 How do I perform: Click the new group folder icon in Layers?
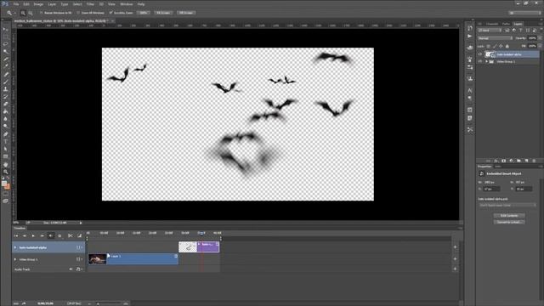[x=518, y=161]
